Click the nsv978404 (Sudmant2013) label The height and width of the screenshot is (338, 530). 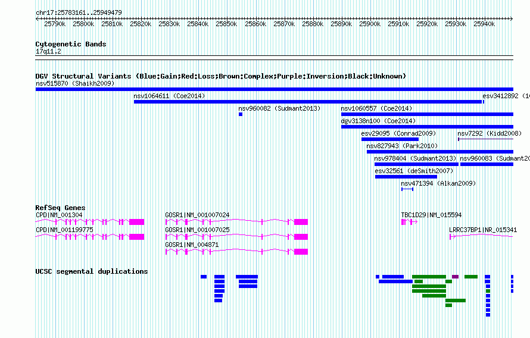[x=416, y=158]
